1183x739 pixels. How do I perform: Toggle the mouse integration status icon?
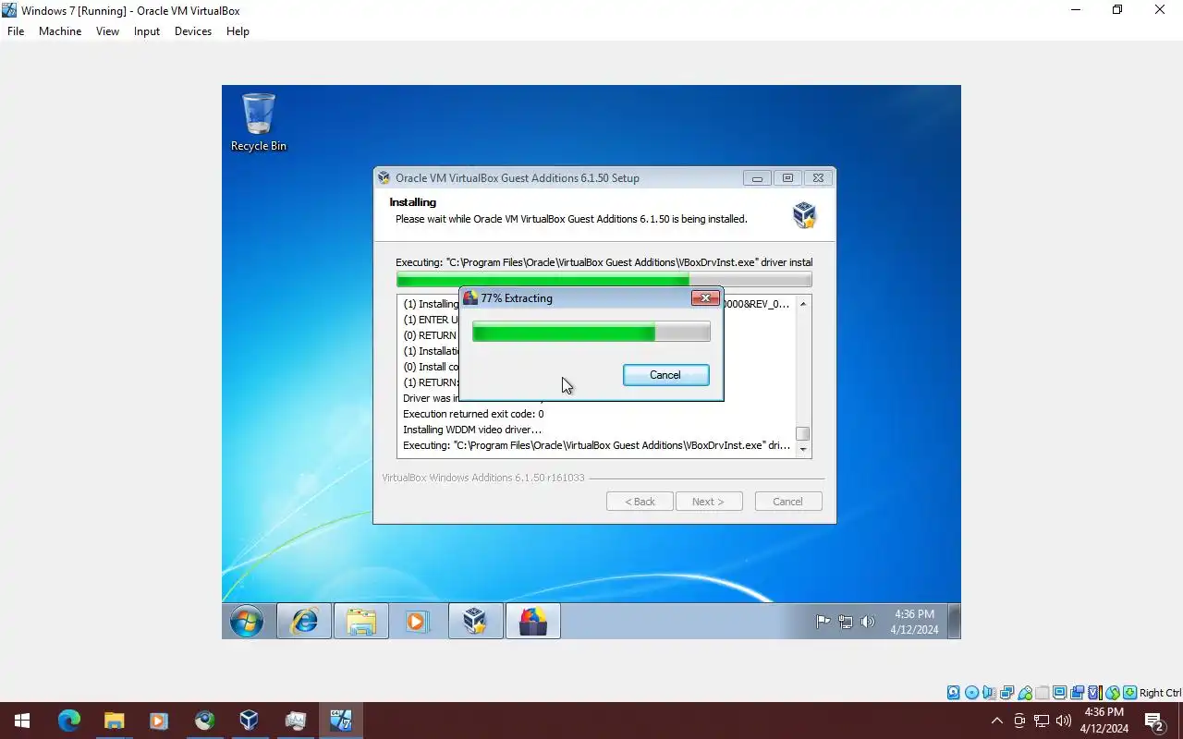point(1113,693)
